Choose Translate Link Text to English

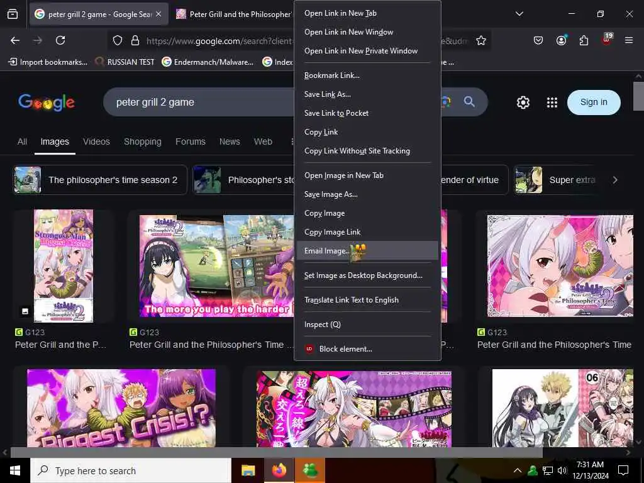tap(367, 300)
